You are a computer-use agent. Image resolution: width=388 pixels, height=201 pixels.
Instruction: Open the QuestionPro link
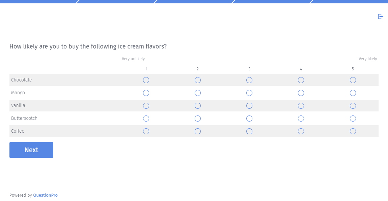[x=45, y=195]
